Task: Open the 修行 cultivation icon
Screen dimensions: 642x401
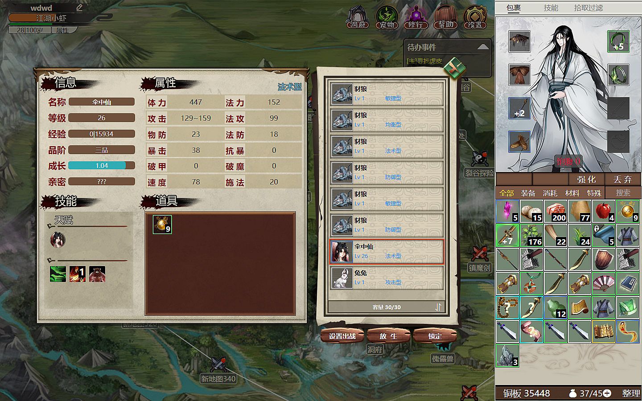Action: coord(416,17)
